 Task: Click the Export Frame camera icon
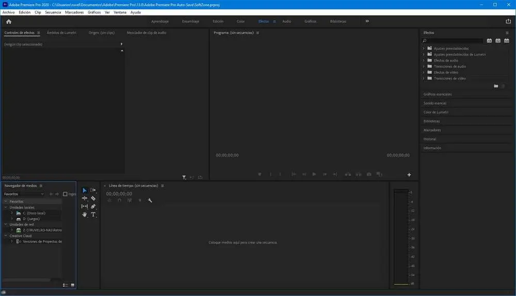pyautogui.click(x=369, y=174)
